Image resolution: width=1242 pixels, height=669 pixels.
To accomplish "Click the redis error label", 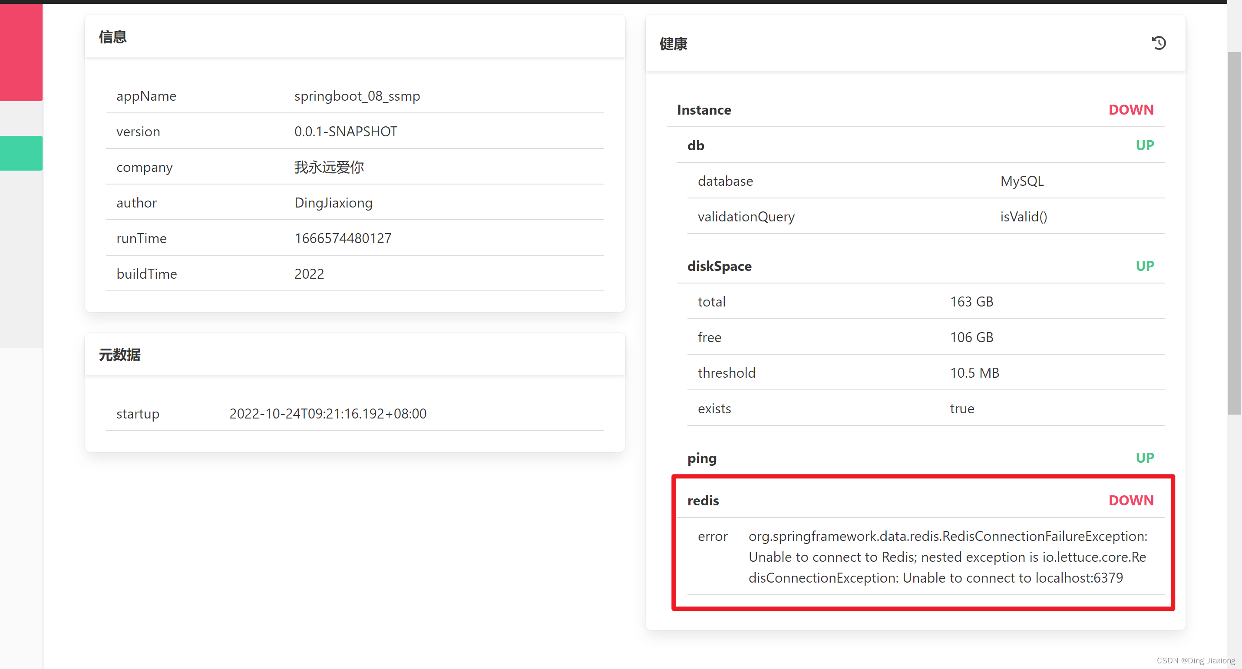I will (x=713, y=537).
